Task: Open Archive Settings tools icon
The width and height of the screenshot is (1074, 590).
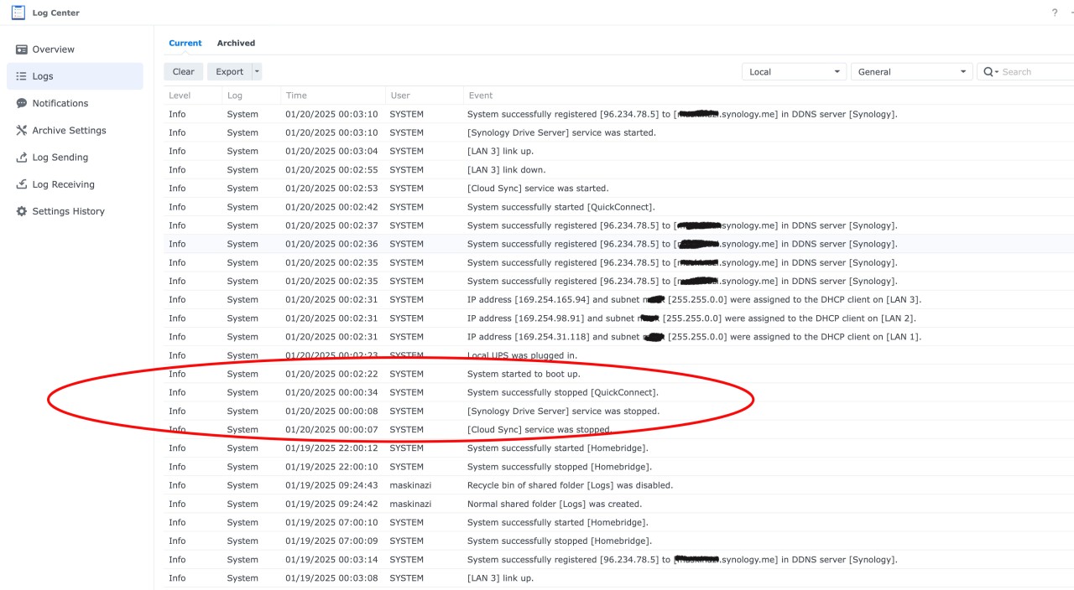Action: click(x=22, y=130)
